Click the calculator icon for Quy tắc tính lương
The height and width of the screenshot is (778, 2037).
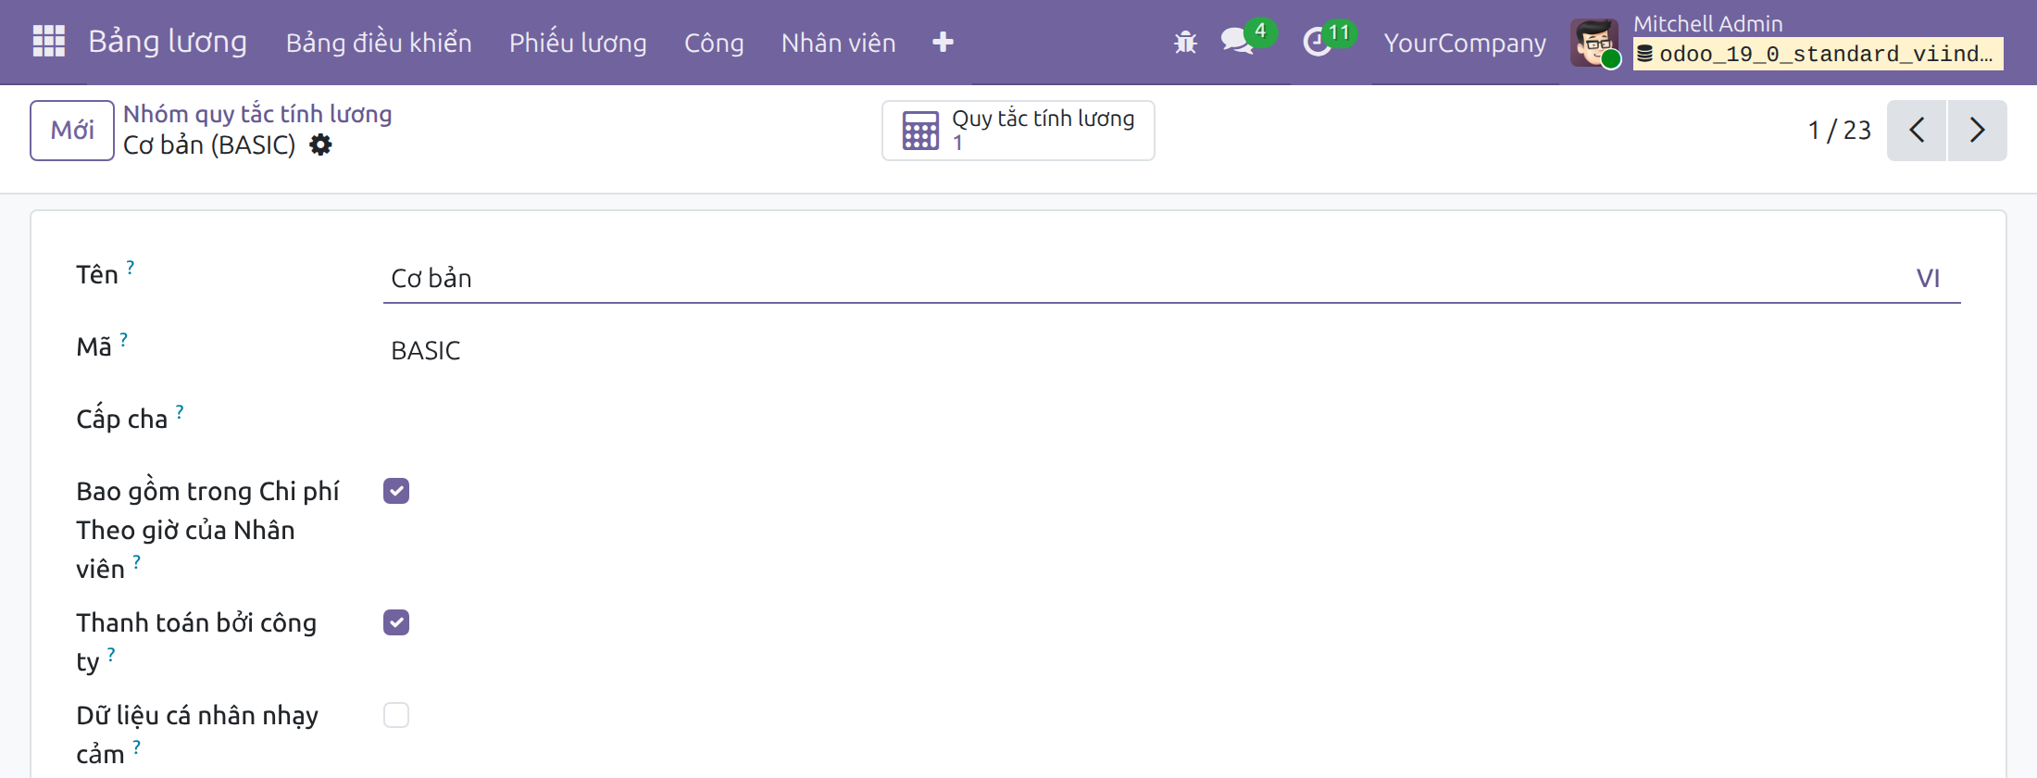tap(920, 131)
